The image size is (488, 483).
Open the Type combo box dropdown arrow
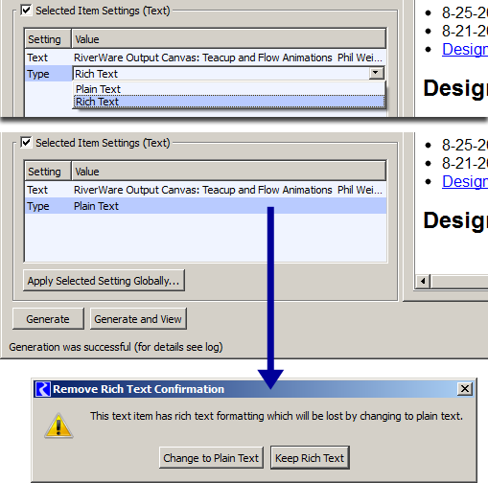click(376, 73)
